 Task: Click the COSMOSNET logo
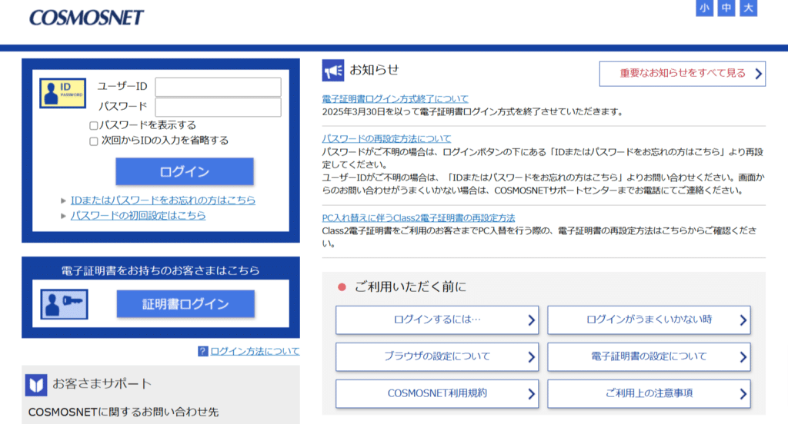click(86, 17)
